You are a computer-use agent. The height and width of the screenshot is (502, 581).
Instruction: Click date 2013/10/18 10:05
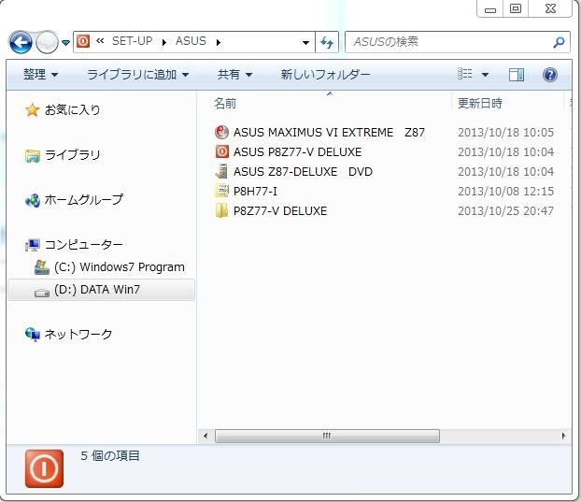(505, 133)
